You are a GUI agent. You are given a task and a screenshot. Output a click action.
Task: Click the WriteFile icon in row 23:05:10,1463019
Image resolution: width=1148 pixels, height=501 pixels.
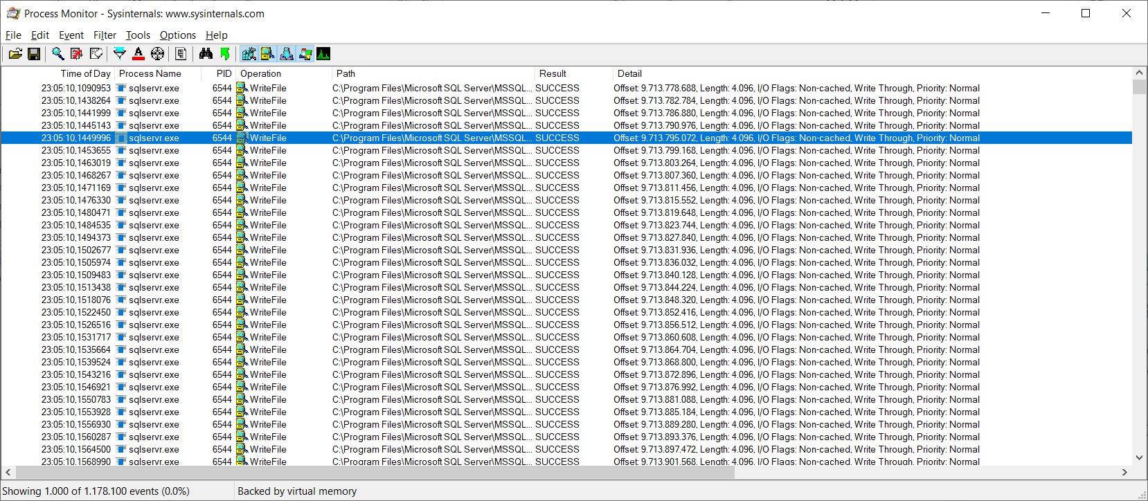[x=242, y=163]
